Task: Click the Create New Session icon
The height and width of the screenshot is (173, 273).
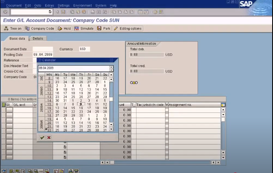Action: (140, 12)
